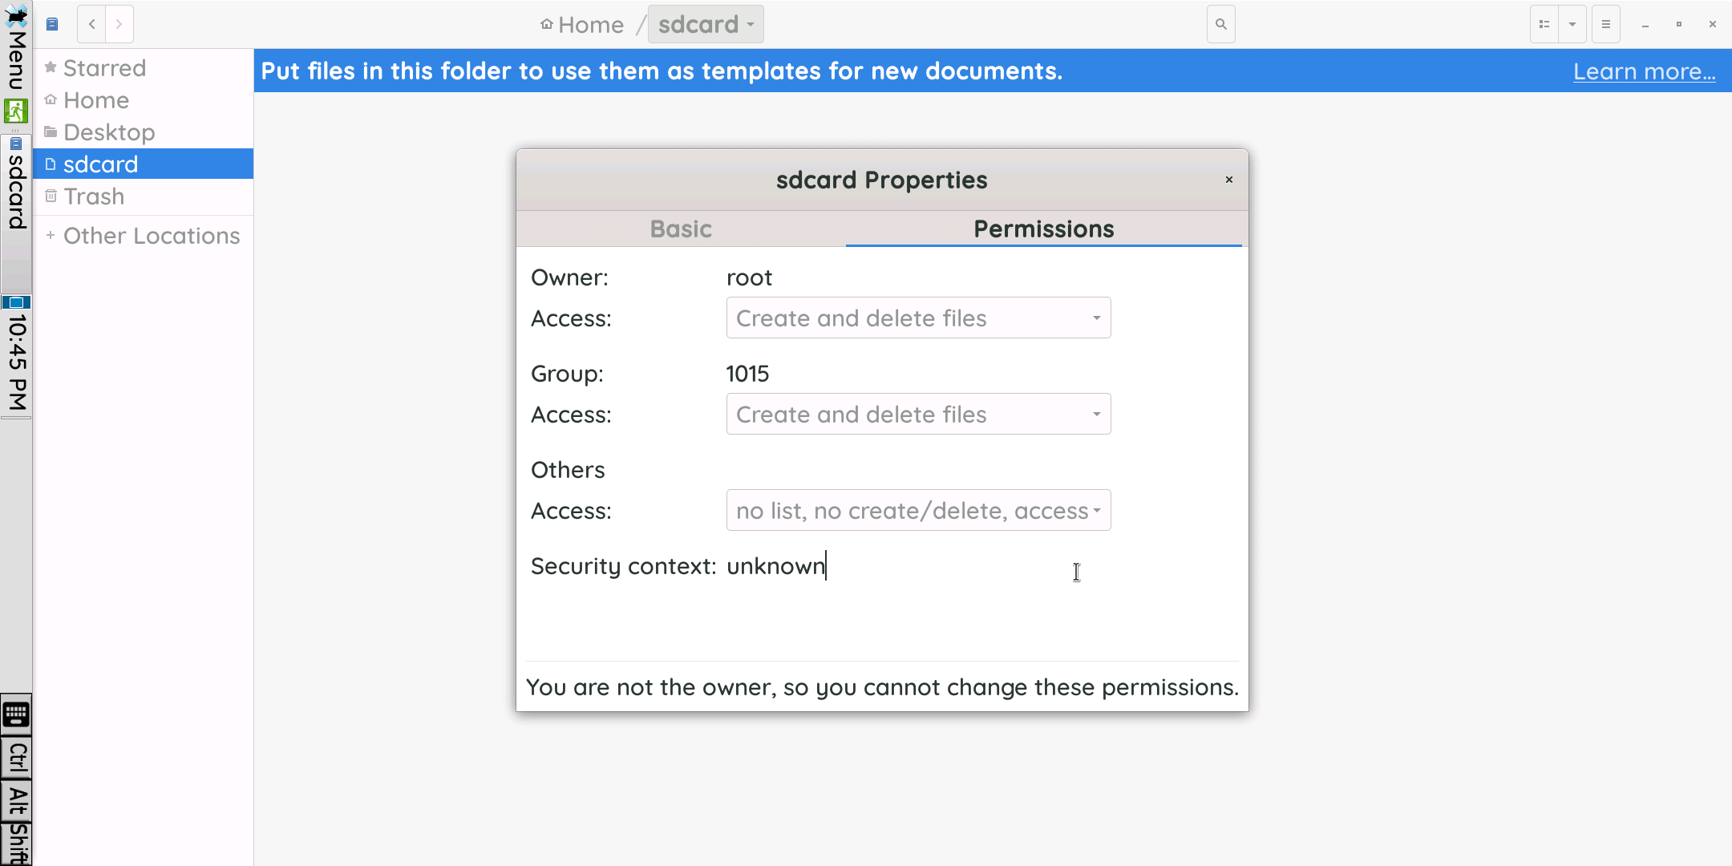Click the search magnifier icon

(1220, 24)
